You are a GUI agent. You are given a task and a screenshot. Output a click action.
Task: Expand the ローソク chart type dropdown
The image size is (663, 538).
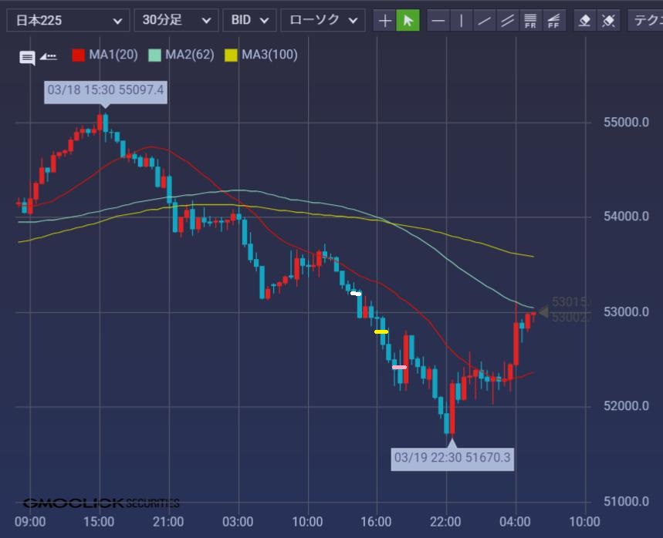click(x=323, y=20)
